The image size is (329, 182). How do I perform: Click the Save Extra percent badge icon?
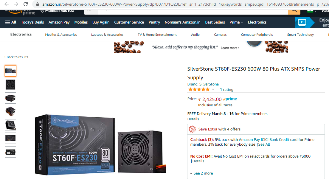coord(192,129)
